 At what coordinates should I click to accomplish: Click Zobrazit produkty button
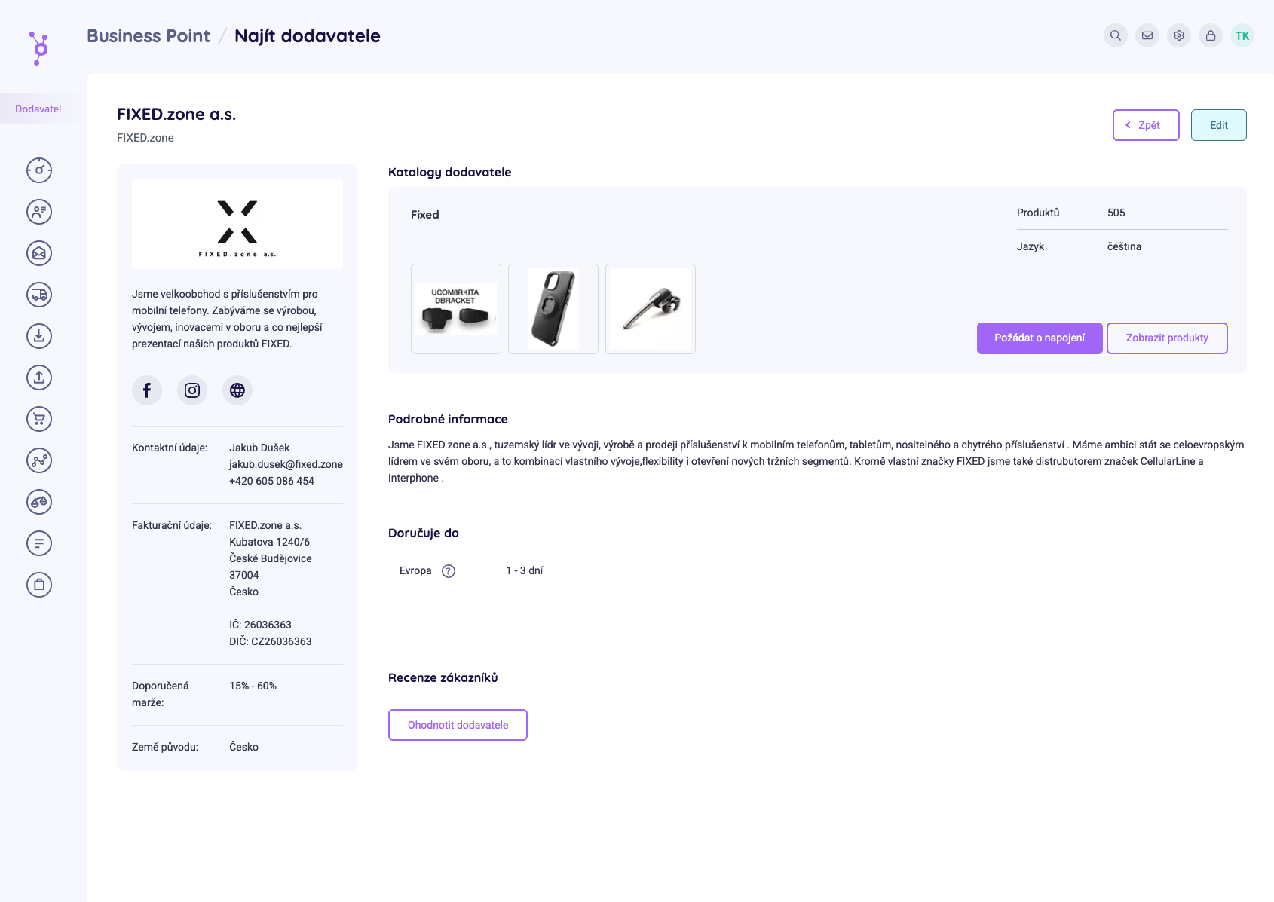click(x=1167, y=338)
